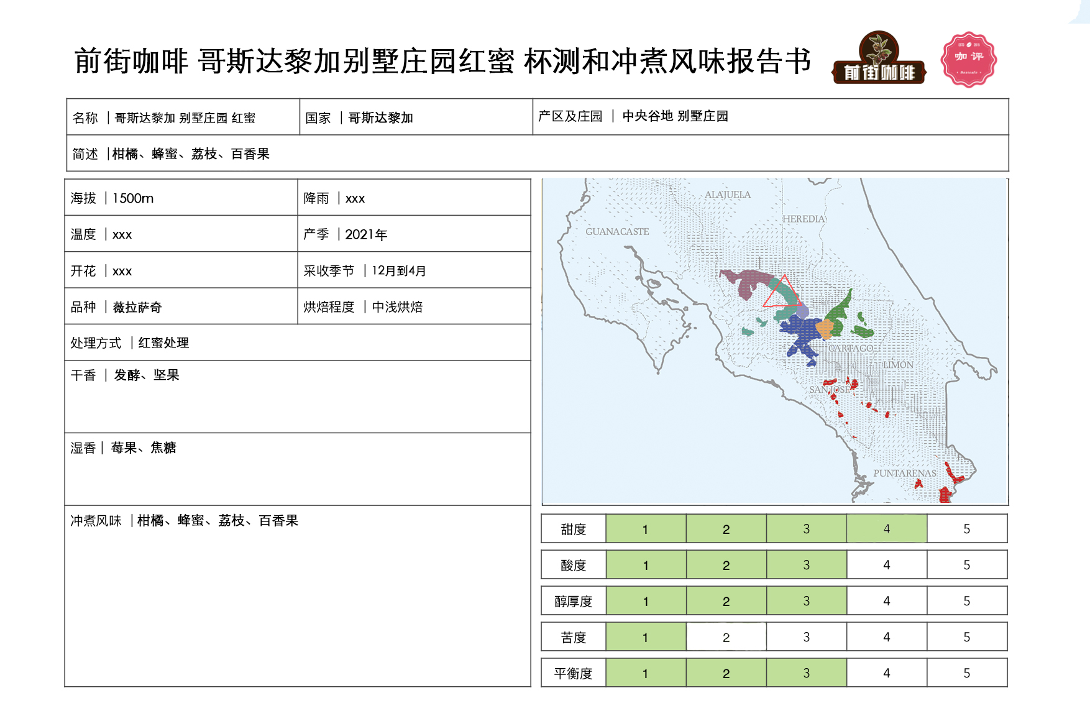Click the pink 咖评 badge logo
The width and height of the screenshot is (1090, 721).
(x=968, y=60)
